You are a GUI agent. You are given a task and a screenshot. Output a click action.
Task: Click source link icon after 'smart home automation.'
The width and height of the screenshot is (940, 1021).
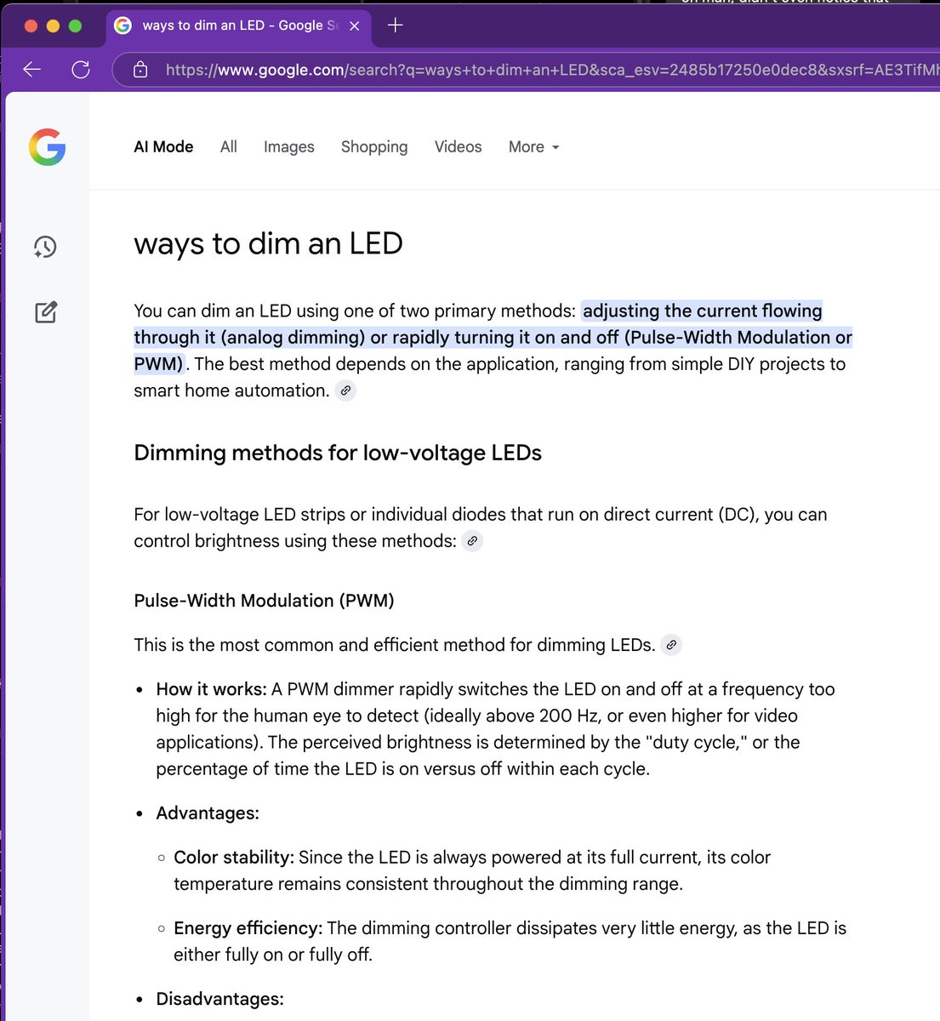point(345,391)
